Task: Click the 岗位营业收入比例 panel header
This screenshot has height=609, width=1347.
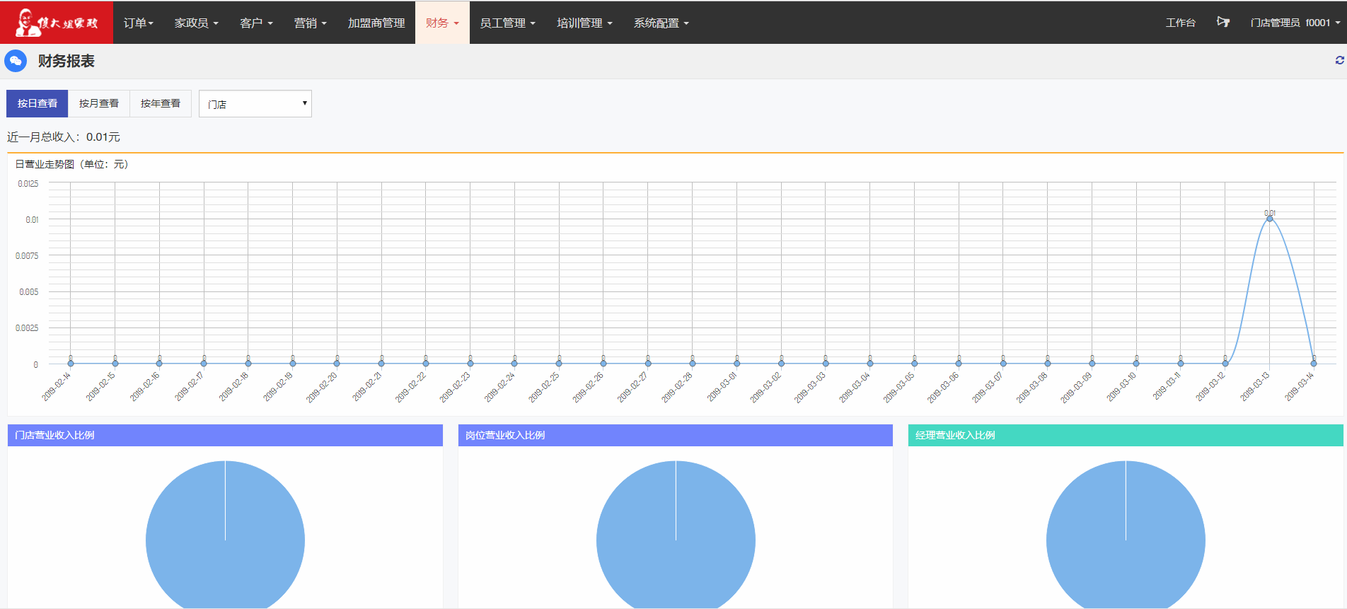Action: click(x=675, y=435)
